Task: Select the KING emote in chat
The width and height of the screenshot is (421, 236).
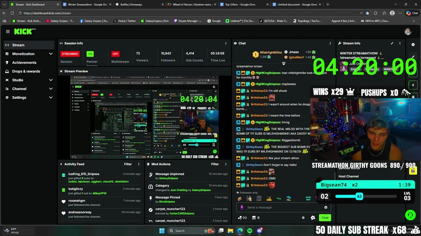Action: pos(269,199)
